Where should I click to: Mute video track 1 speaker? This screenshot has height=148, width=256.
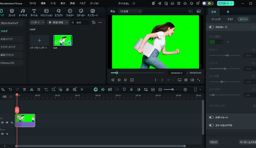(2, 122)
